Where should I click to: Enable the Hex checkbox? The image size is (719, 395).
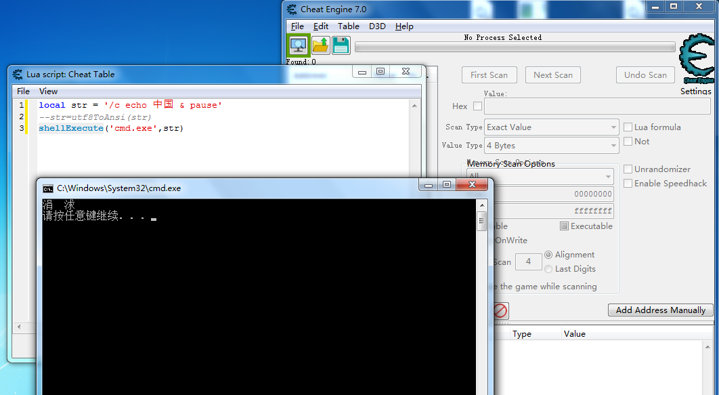pyautogui.click(x=477, y=106)
